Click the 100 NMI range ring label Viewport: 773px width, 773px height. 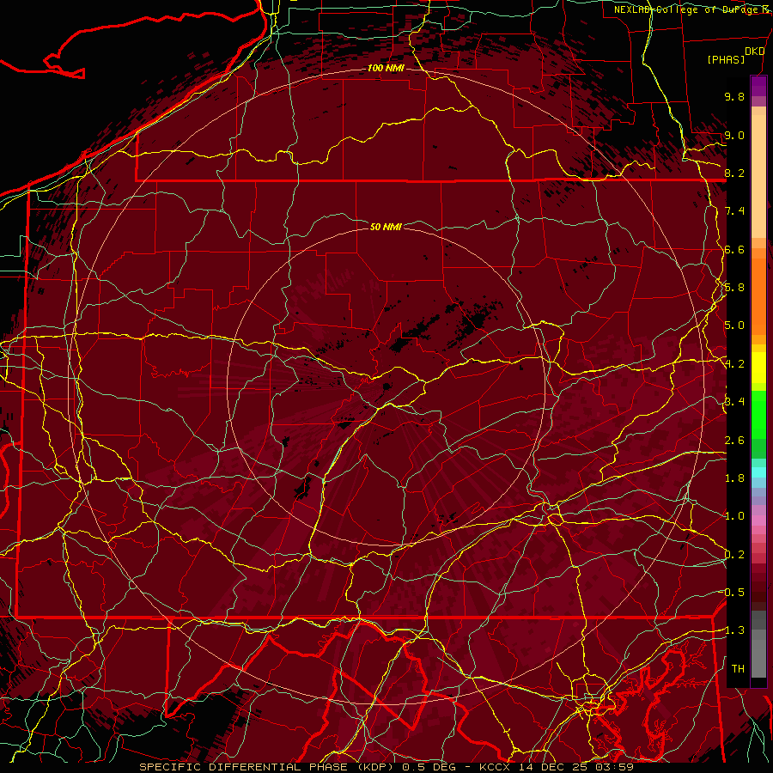click(x=386, y=68)
